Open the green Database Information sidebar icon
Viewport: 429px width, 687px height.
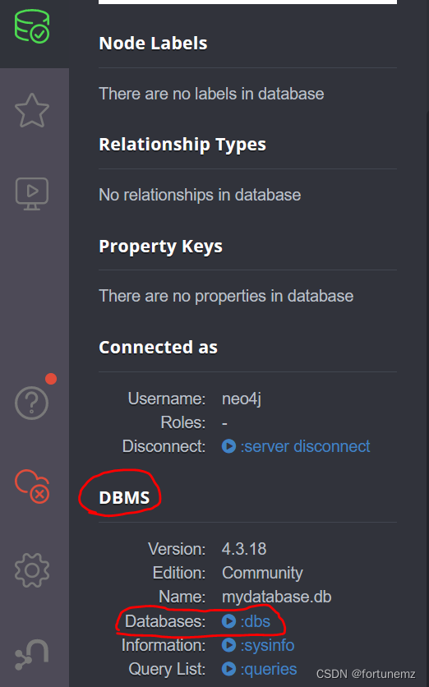click(32, 26)
